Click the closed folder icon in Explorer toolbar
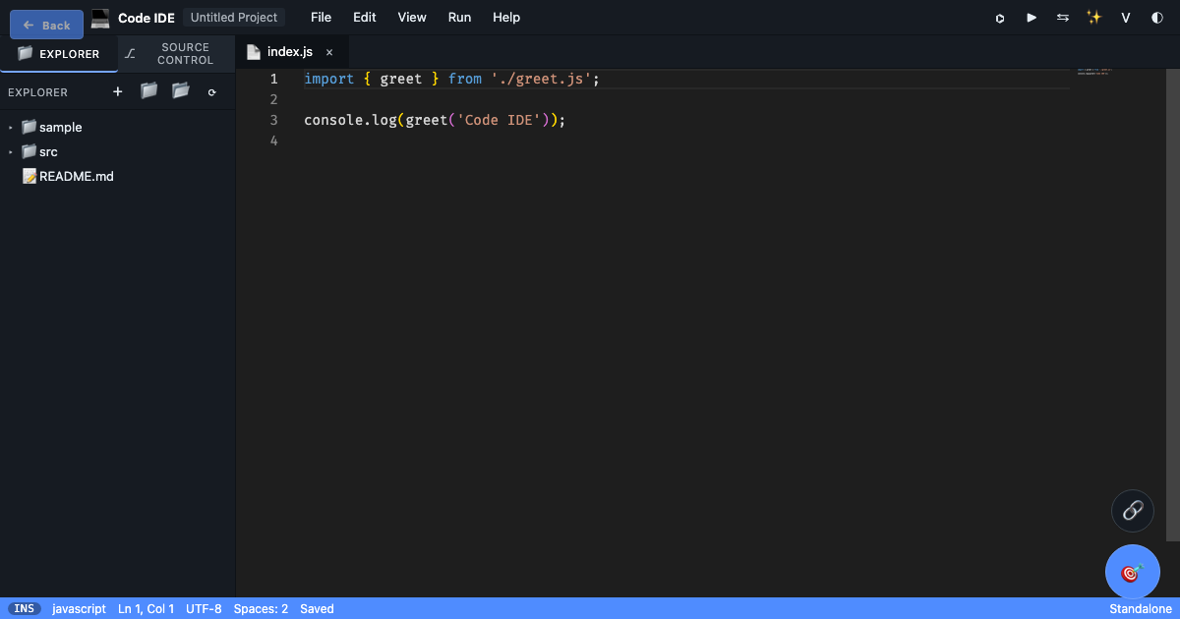Image resolution: width=1180 pixels, height=619 pixels. 149,91
